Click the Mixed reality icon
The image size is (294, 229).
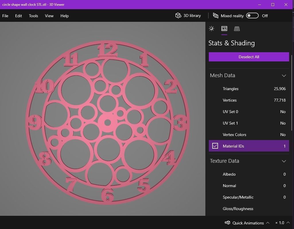click(x=215, y=16)
